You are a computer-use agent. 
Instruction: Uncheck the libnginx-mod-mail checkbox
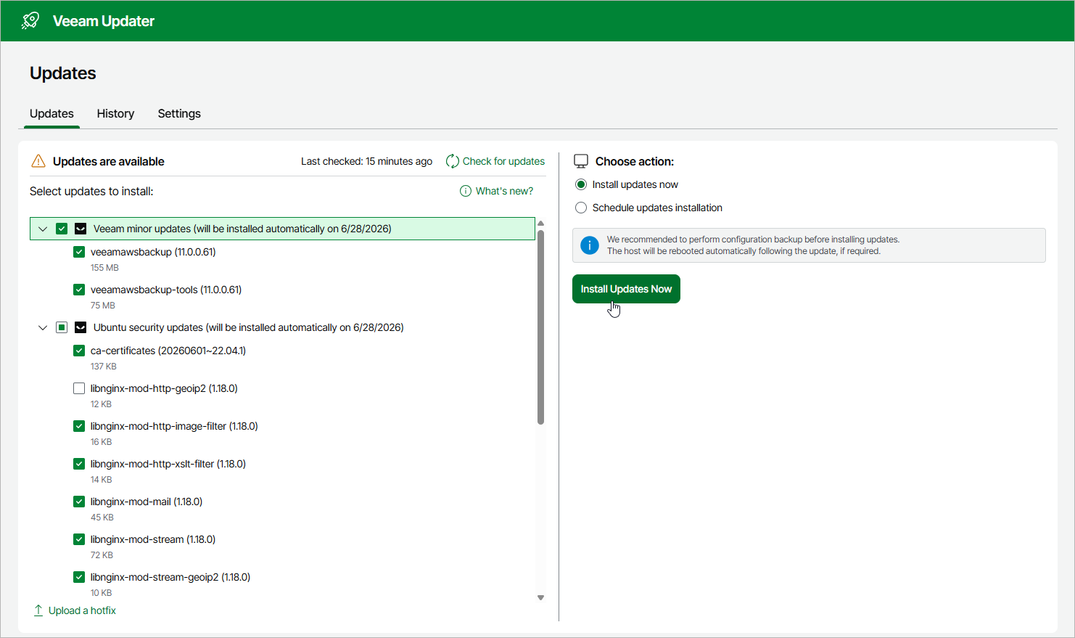[x=79, y=502]
